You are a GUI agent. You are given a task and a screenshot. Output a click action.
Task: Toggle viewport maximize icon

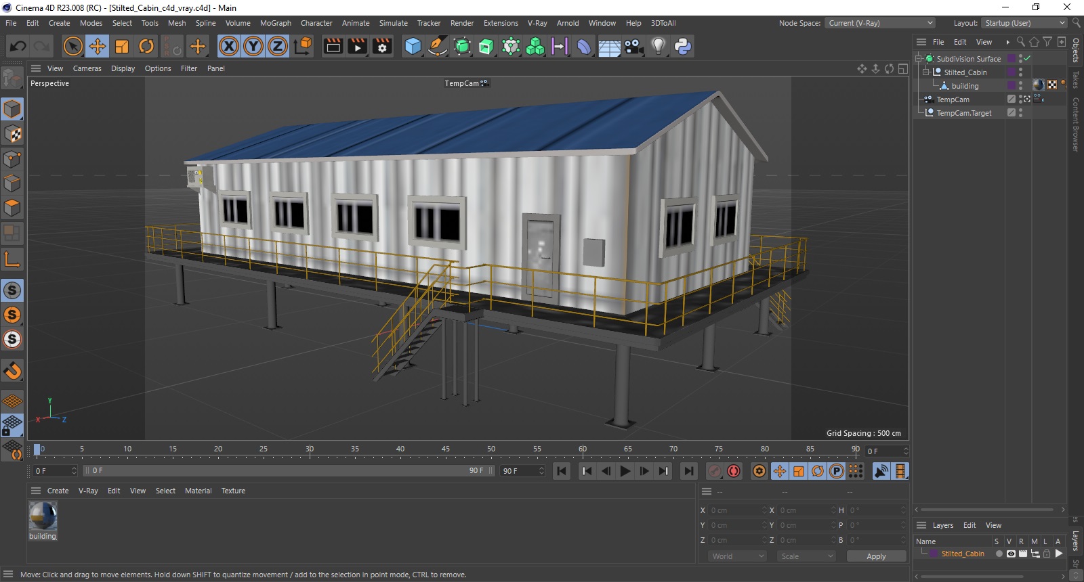click(902, 68)
